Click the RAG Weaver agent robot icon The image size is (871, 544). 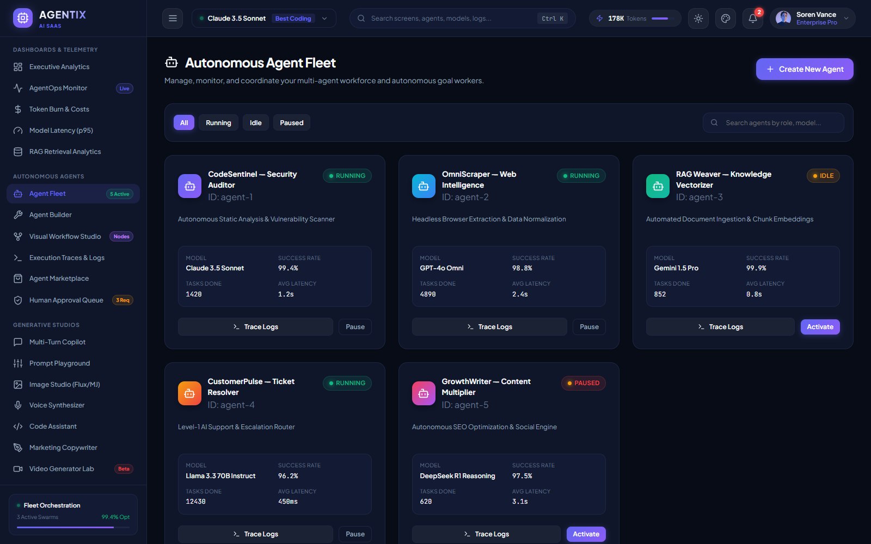(x=658, y=186)
